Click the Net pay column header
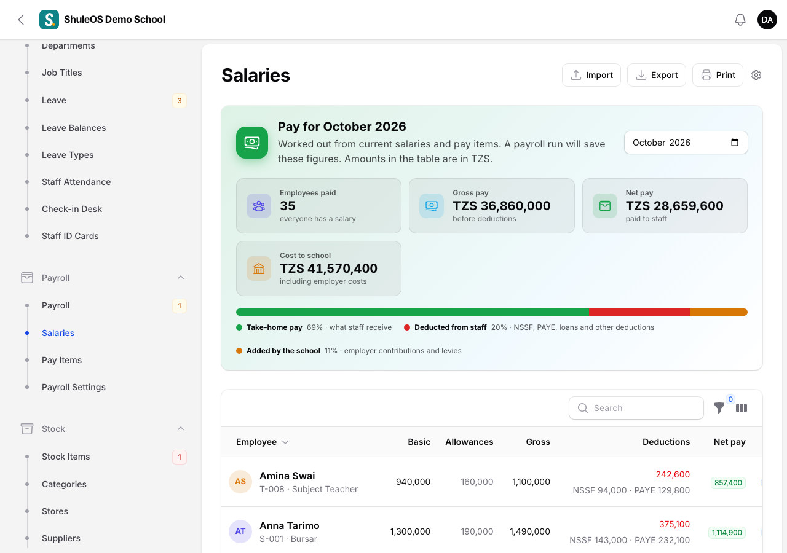787x553 pixels. (x=730, y=442)
